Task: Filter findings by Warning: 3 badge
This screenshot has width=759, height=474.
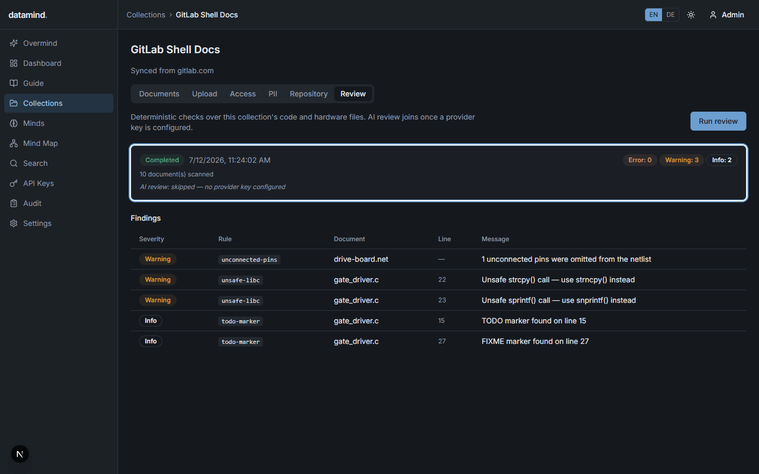Action: 682,160
